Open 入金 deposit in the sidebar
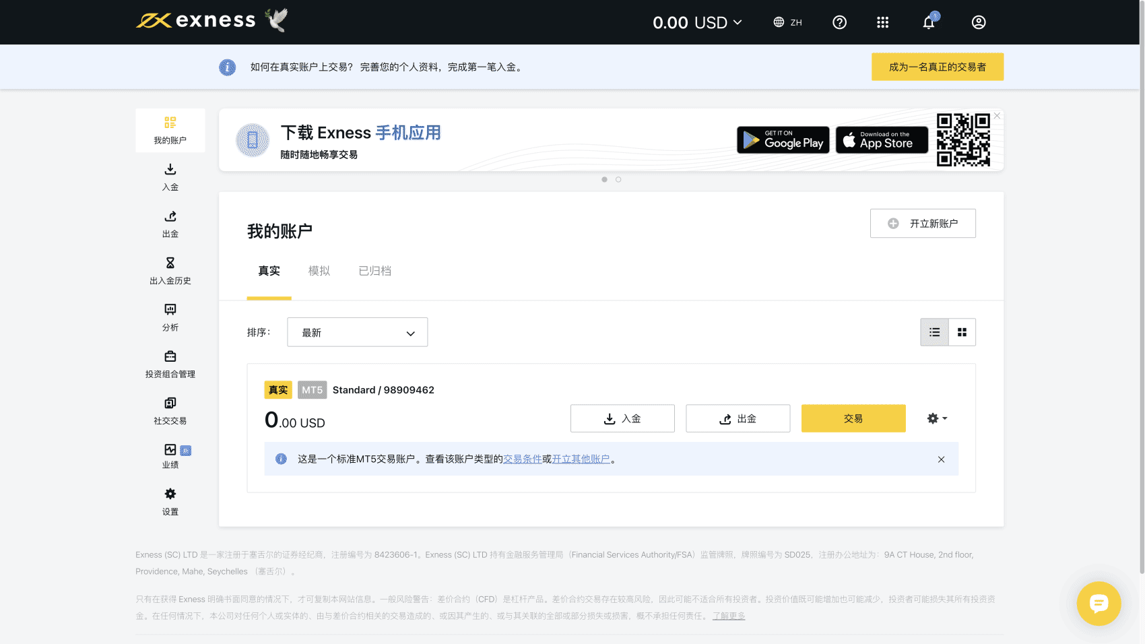Viewport: 1145px width, 644px height. coord(170,176)
